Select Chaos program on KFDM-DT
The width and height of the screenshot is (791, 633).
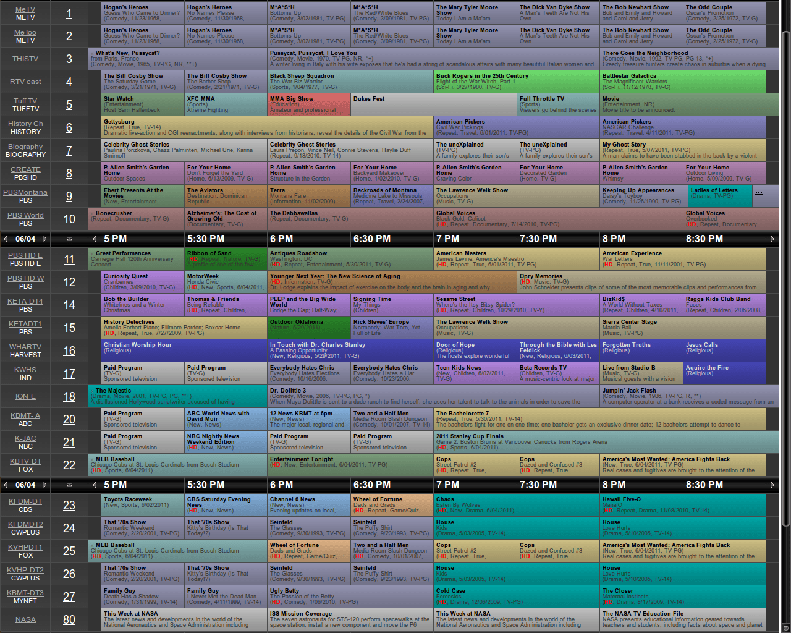pyautogui.click(x=517, y=505)
